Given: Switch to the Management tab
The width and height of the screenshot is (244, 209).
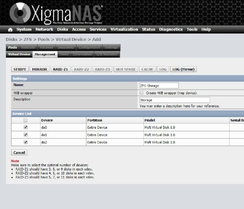Looking at the screenshot, I should pos(45,54).
